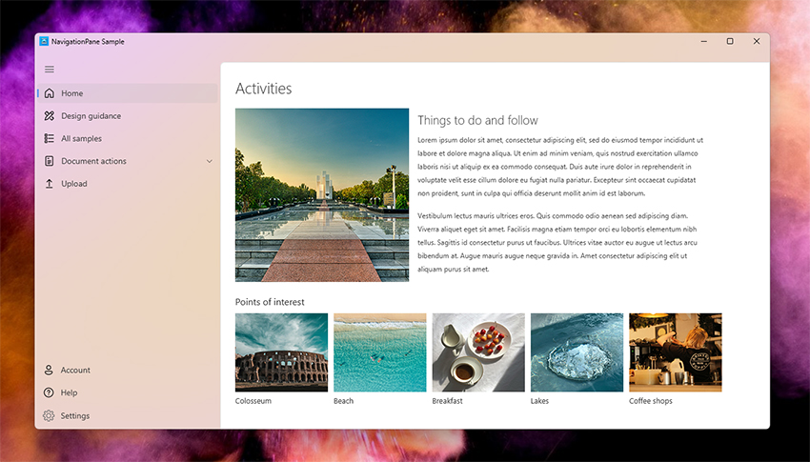Maximize the NavigationPane Sample window
810x462 pixels.
pos(730,42)
